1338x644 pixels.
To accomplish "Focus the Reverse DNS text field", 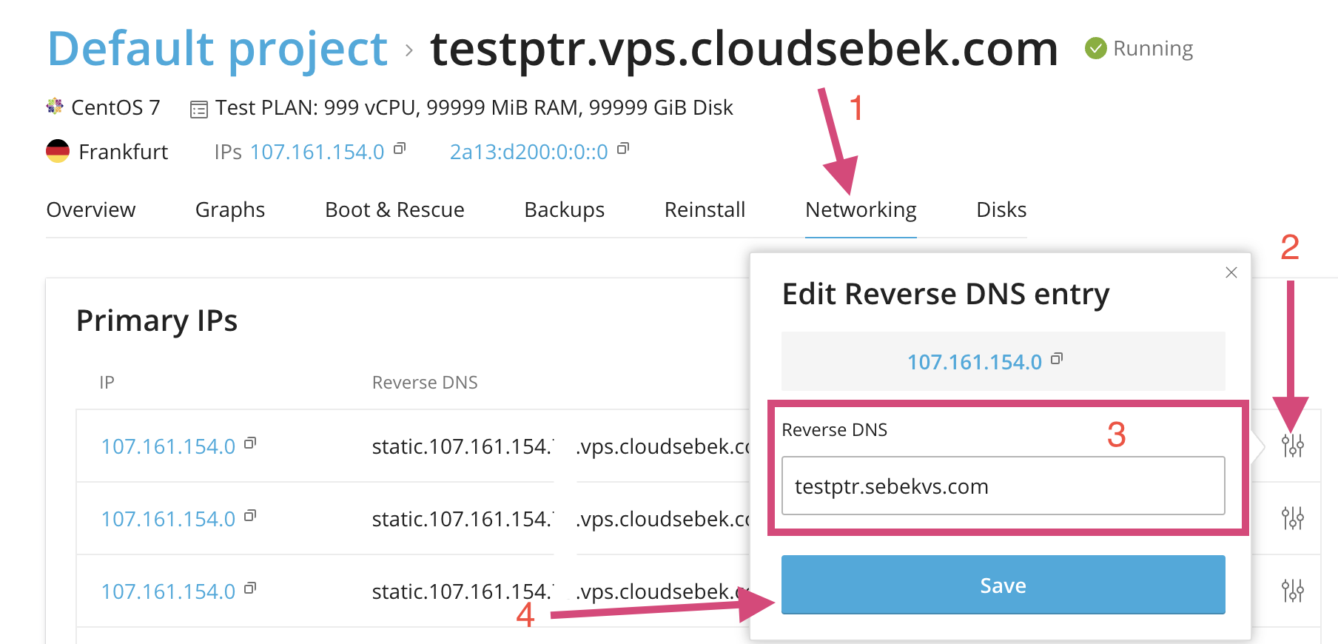I will click(1003, 486).
